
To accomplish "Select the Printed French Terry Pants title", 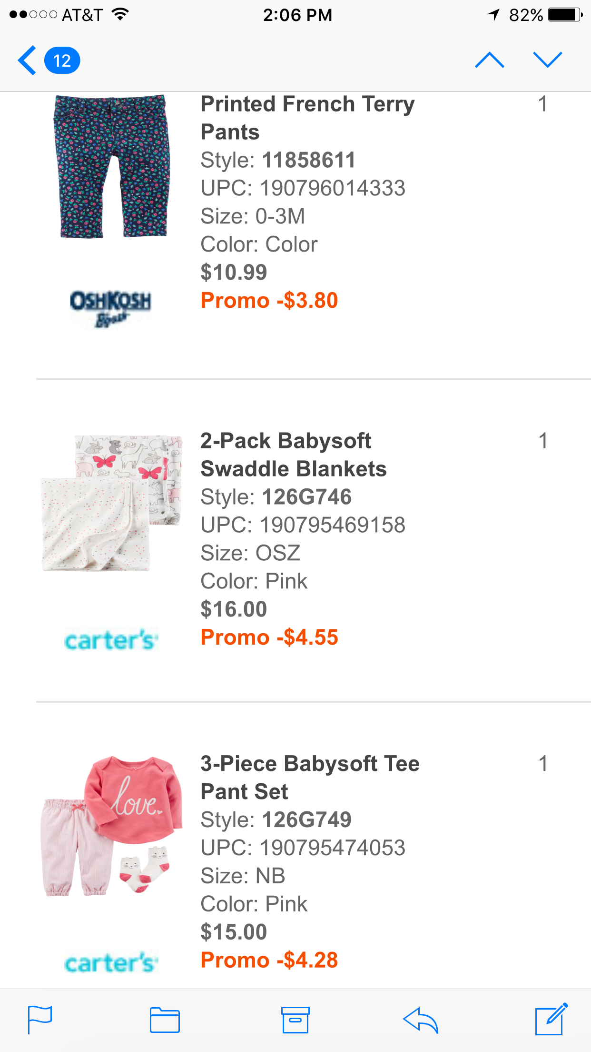I will [x=307, y=118].
